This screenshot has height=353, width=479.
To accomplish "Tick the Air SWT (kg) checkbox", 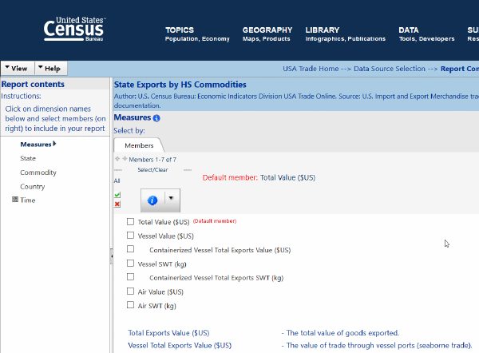I will pos(131,305).
